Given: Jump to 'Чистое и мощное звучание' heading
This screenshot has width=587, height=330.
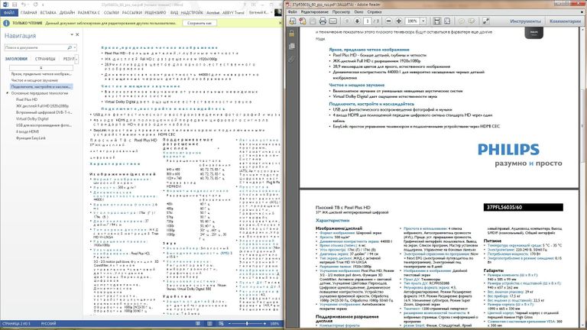Looking at the screenshot, I should [34, 80].
